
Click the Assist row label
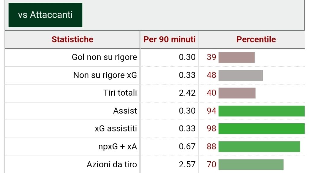click(x=125, y=111)
